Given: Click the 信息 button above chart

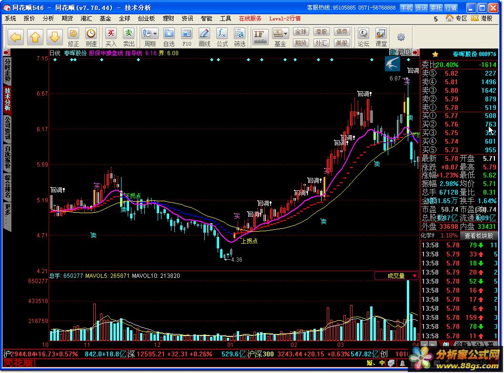Looking at the screenshot, I should pos(404,52).
